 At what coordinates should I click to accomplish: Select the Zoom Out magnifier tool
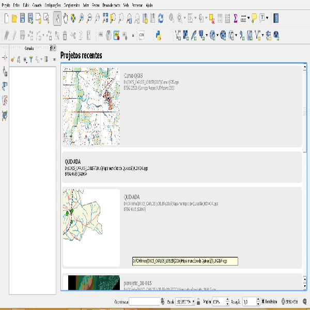pos(89,18)
